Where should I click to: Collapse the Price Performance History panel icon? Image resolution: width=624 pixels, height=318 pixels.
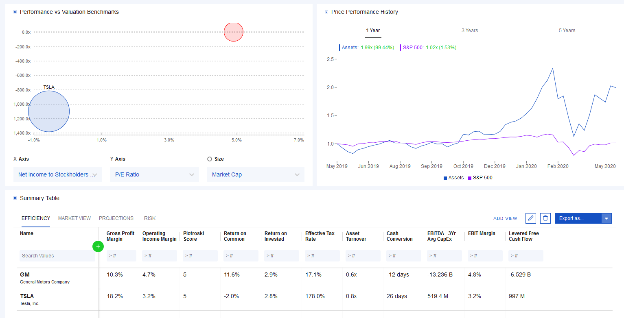coord(326,12)
